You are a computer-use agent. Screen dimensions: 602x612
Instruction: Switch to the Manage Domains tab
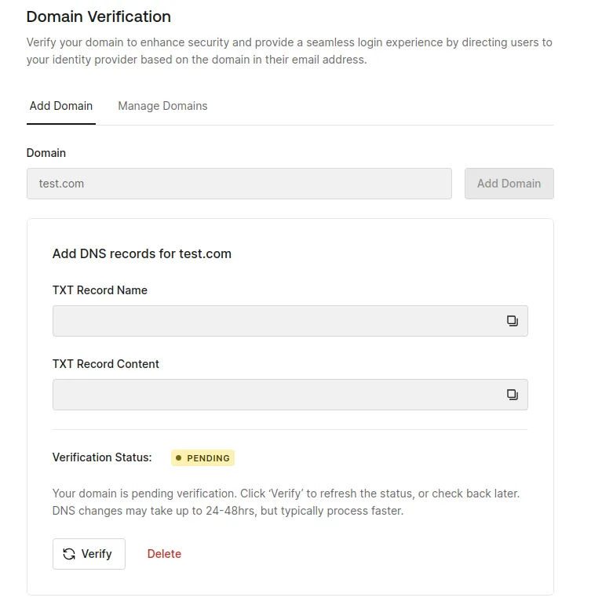point(162,106)
